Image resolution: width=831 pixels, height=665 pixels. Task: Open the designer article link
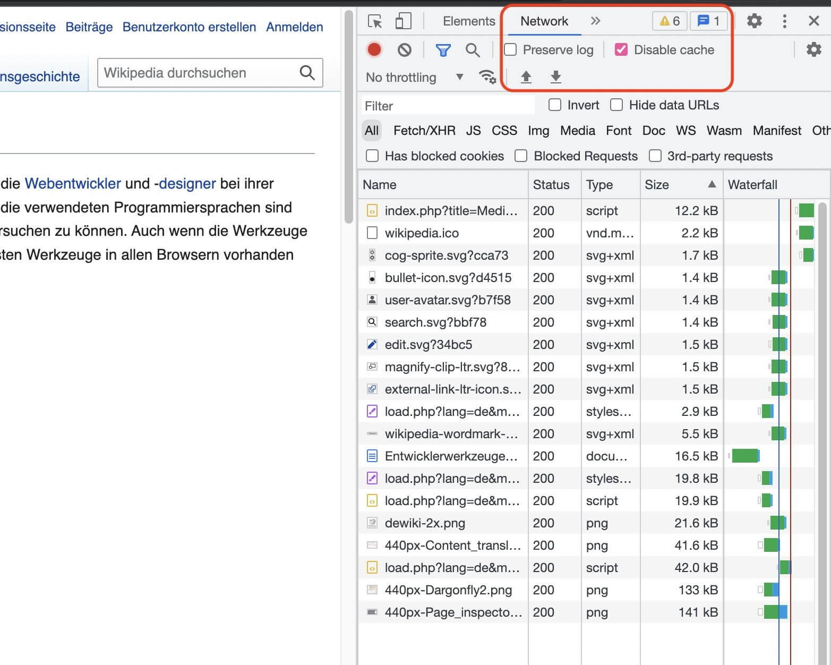[187, 184]
